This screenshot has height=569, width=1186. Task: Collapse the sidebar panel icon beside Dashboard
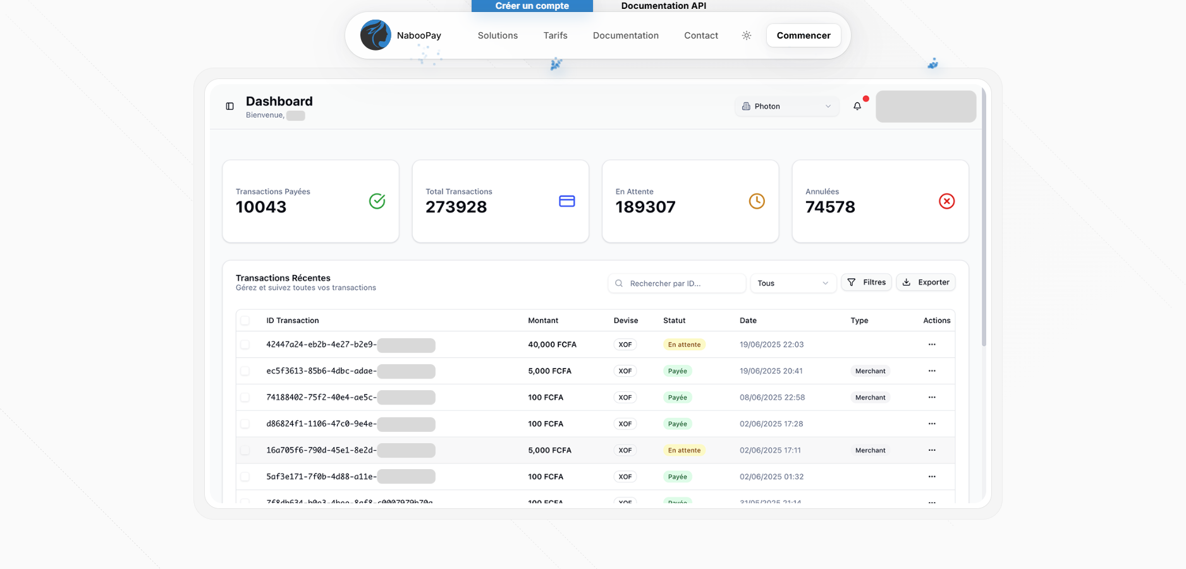click(x=230, y=106)
